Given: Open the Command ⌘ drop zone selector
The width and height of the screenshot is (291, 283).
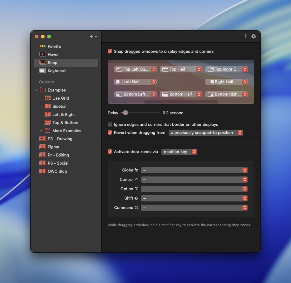Looking at the screenshot, I should point(194,207).
